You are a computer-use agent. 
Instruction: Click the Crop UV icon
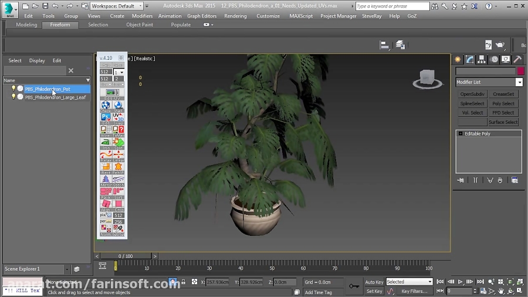(x=118, y=206)
